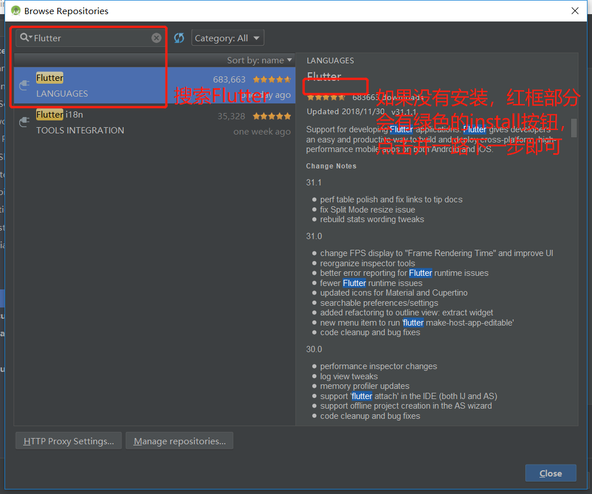
Task: Open the Category: All dropdown
Action: [227, 38]
